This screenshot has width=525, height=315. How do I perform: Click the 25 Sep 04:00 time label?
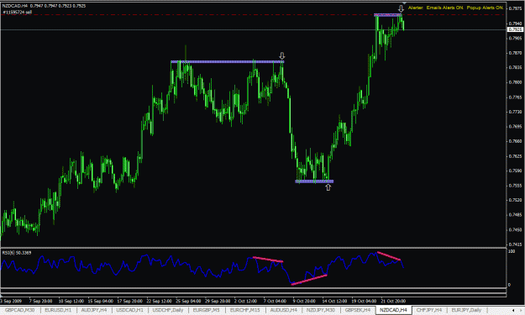point(188,301)
